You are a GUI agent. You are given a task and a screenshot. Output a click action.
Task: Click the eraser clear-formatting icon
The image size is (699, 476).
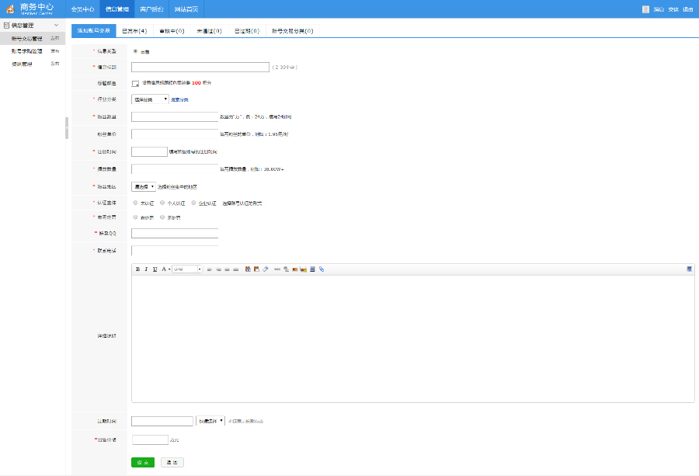tap(265, 269)
